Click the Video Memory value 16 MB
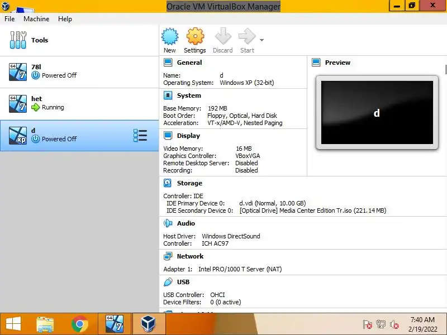Screen dimensions: 447x335 (x=244, y=149)
